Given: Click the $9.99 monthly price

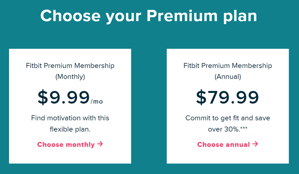Looking at the screenshot, I should (x=64, y=97).
